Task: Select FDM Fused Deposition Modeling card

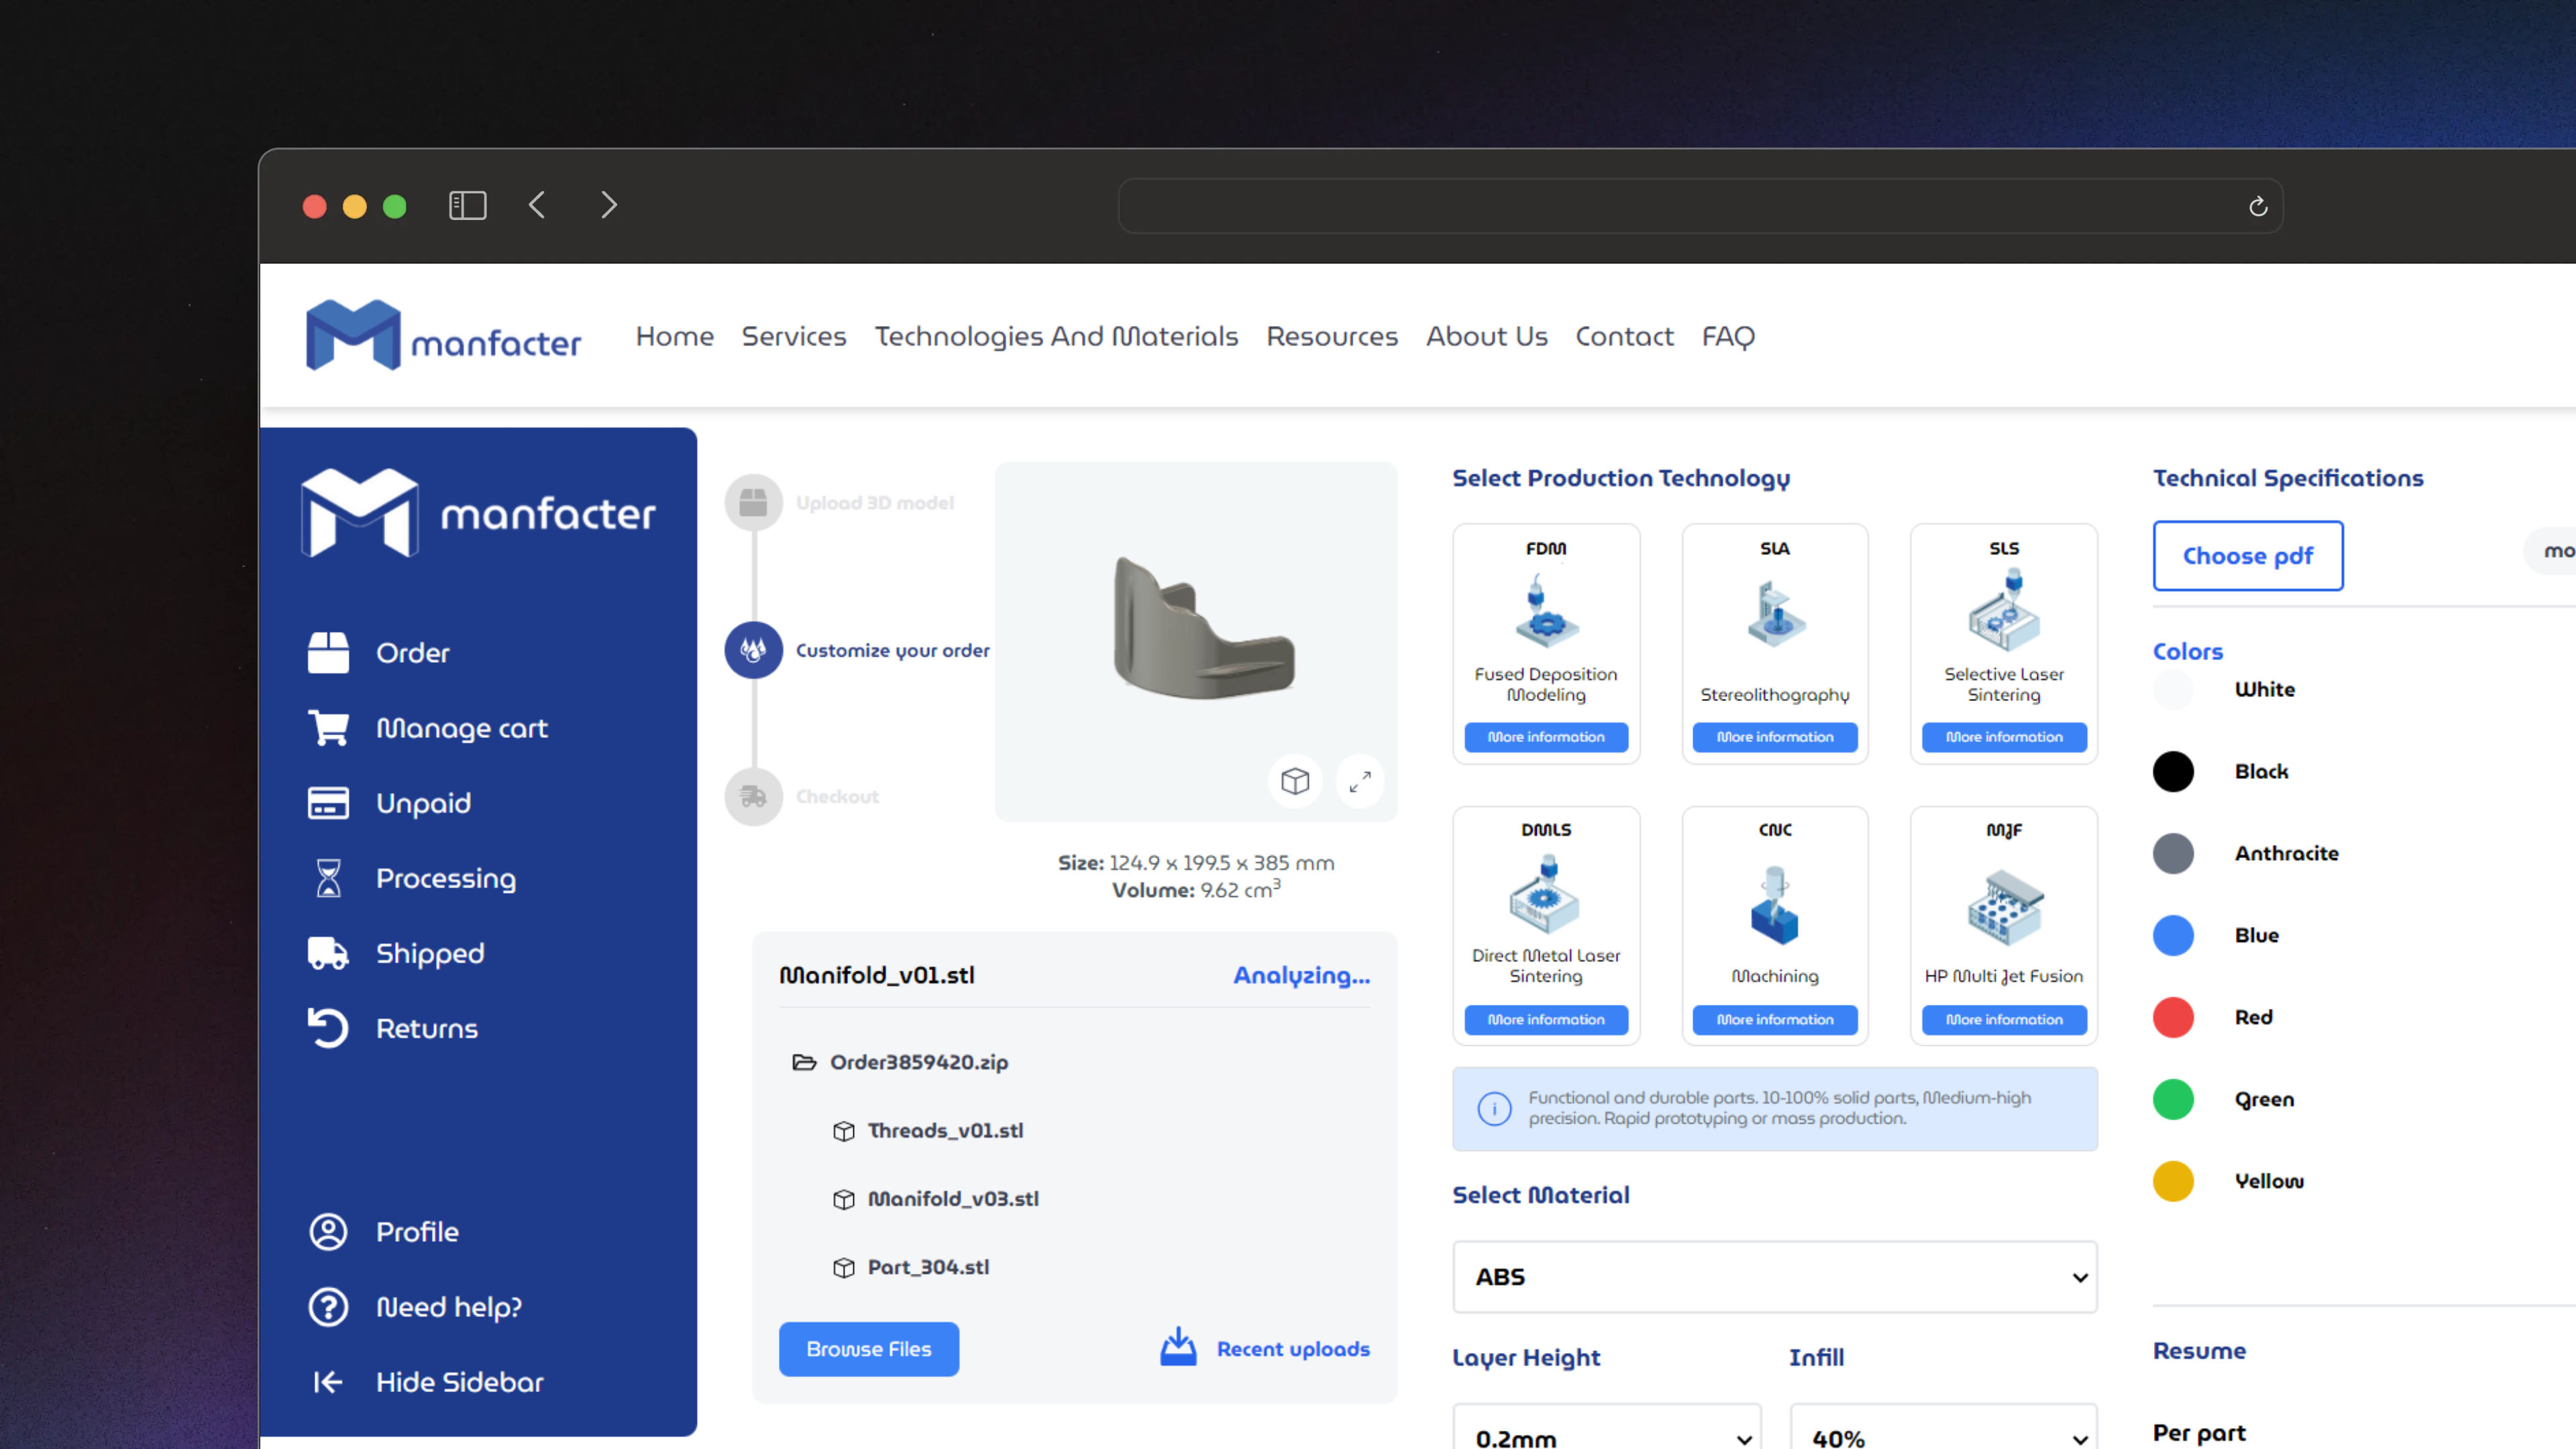Action: point(1546,644)
